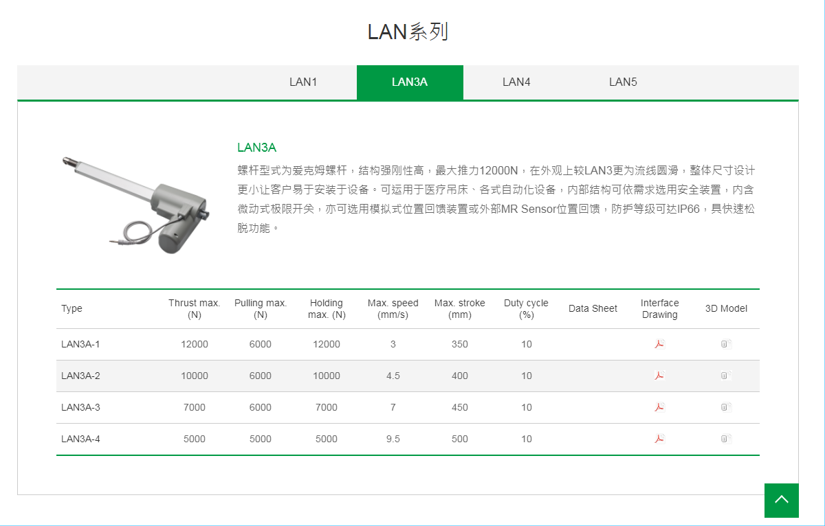Open the 3D Model for LAN3A-3
Image resolution: width=825 pixels, height=526 pixels.
tap(726, 407)
